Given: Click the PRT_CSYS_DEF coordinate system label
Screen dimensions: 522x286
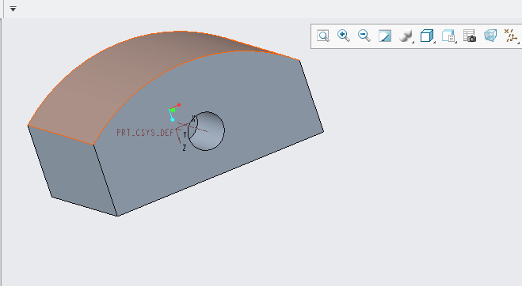Looking at the screenshot, I should (x=145, y=133).
